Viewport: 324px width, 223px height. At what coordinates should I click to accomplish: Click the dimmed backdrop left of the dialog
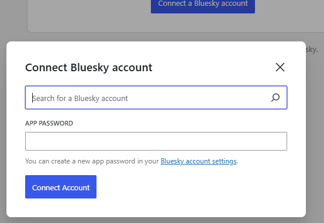pos(3,124)
